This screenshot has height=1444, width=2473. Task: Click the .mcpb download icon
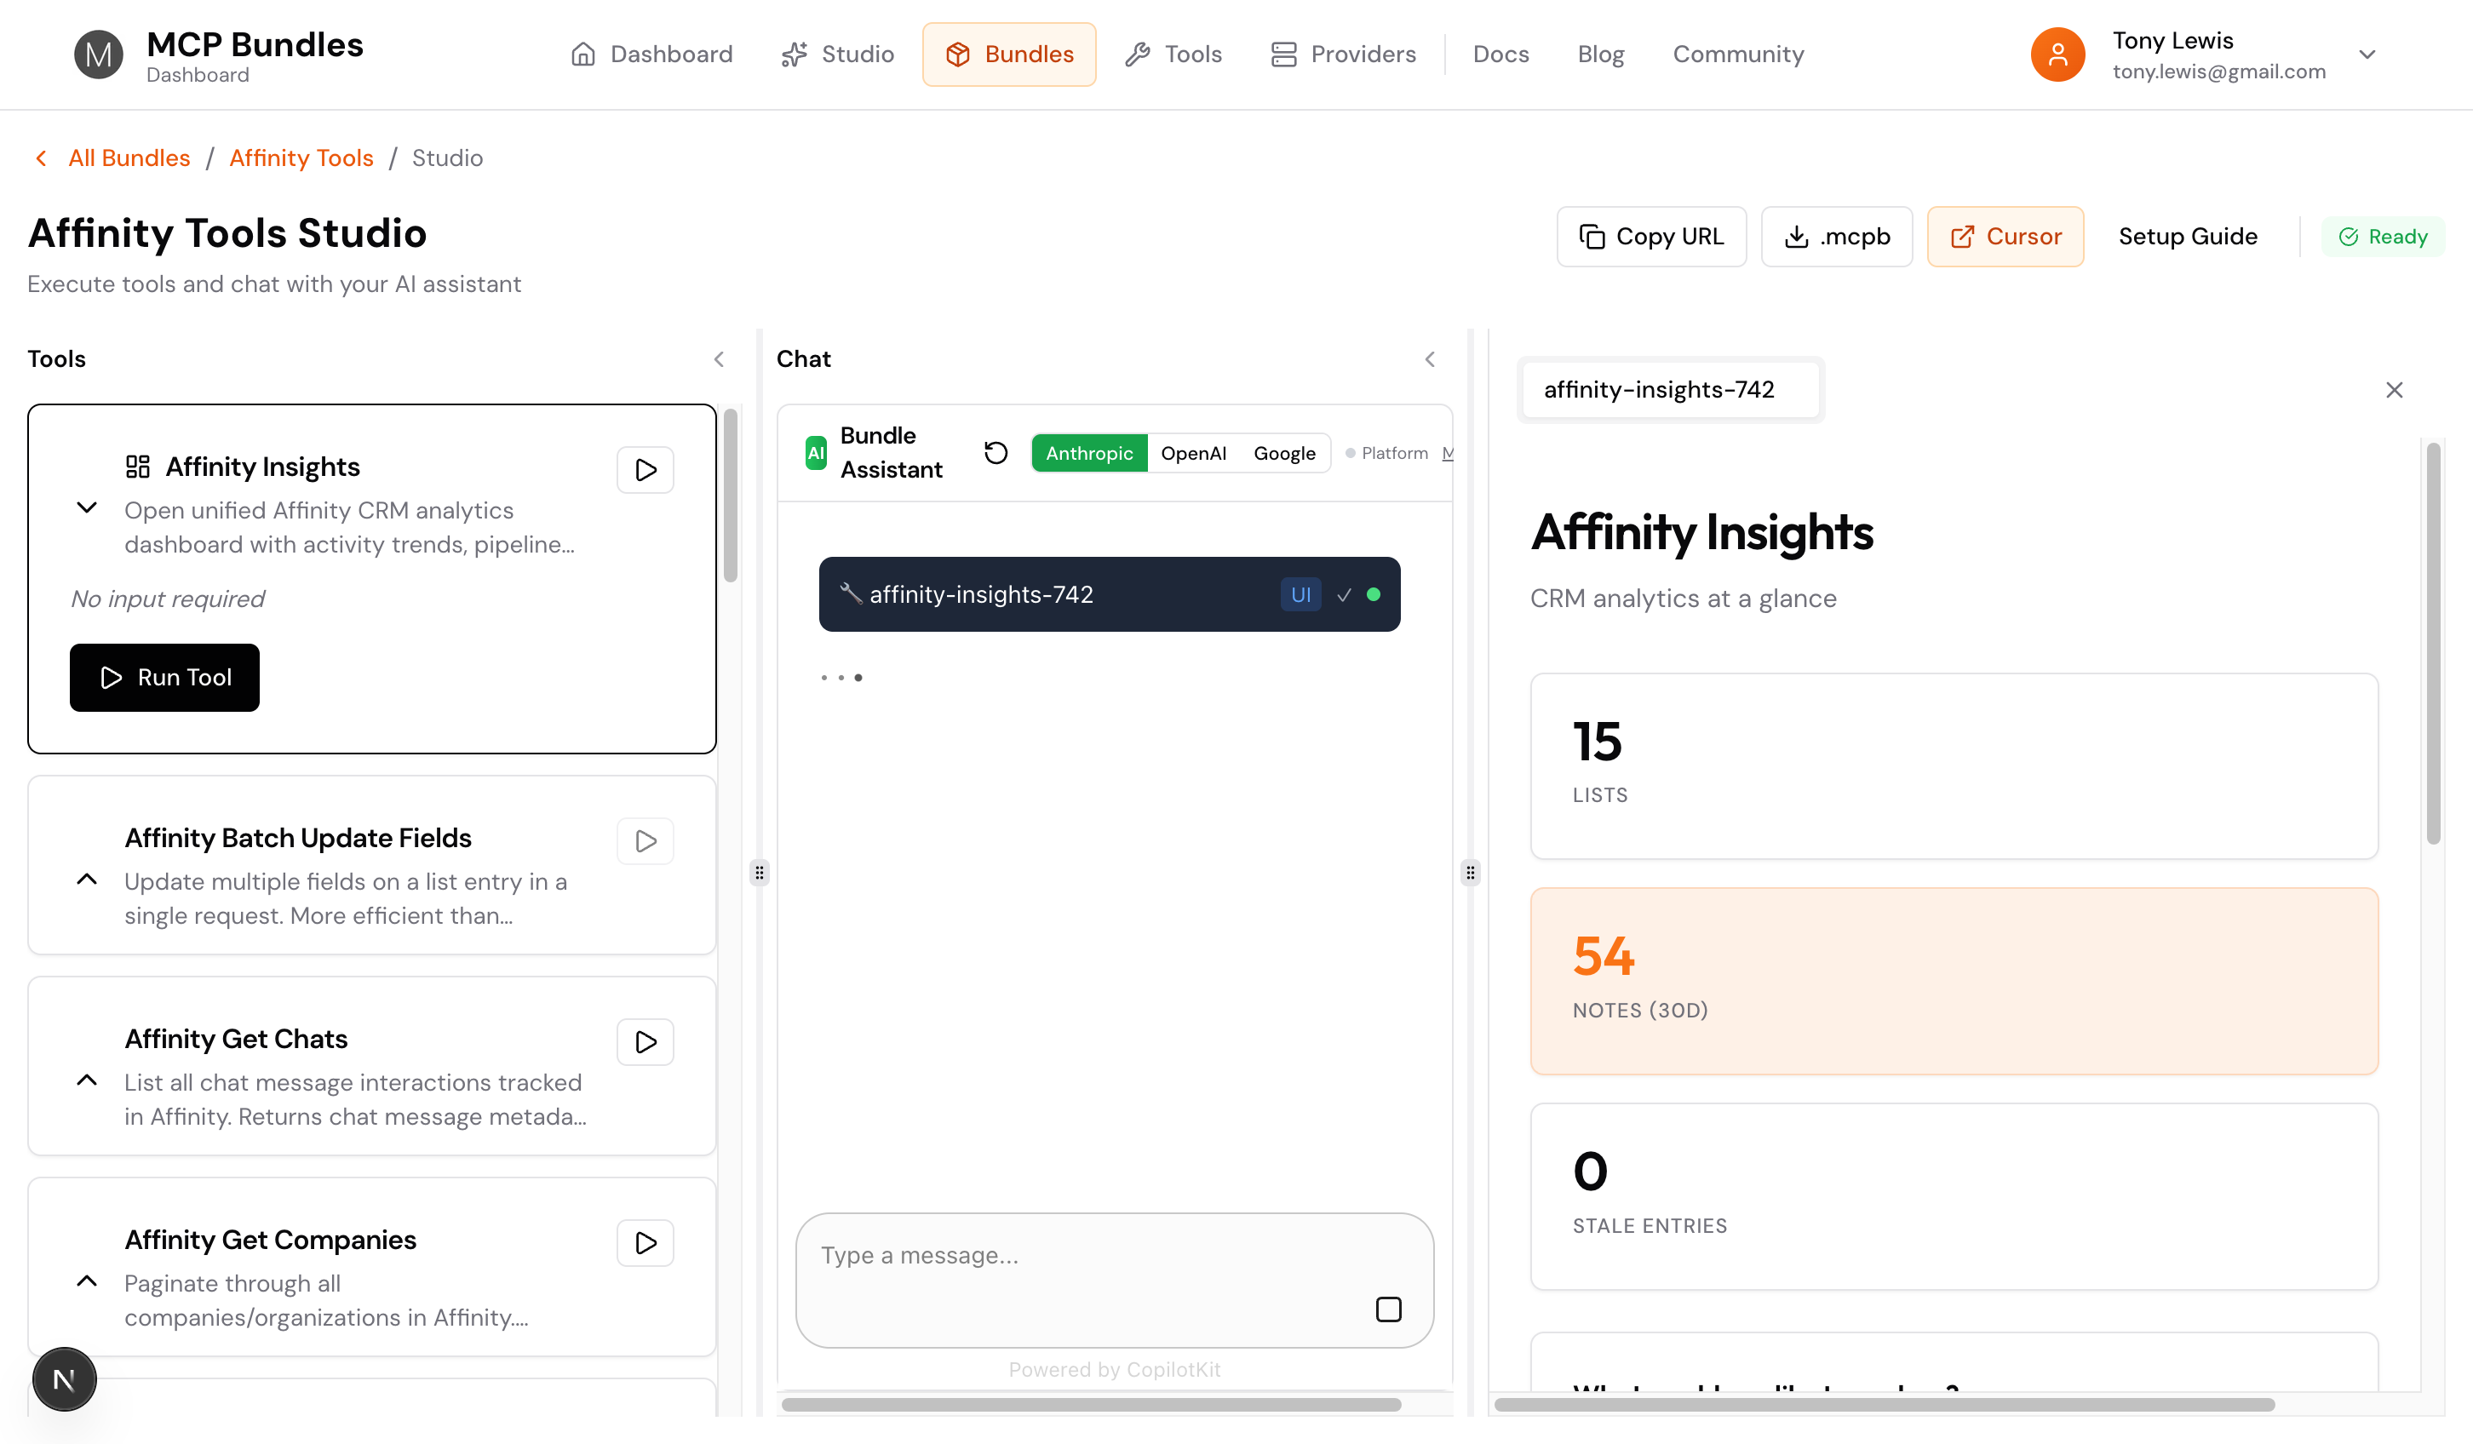coord(1797,237)
